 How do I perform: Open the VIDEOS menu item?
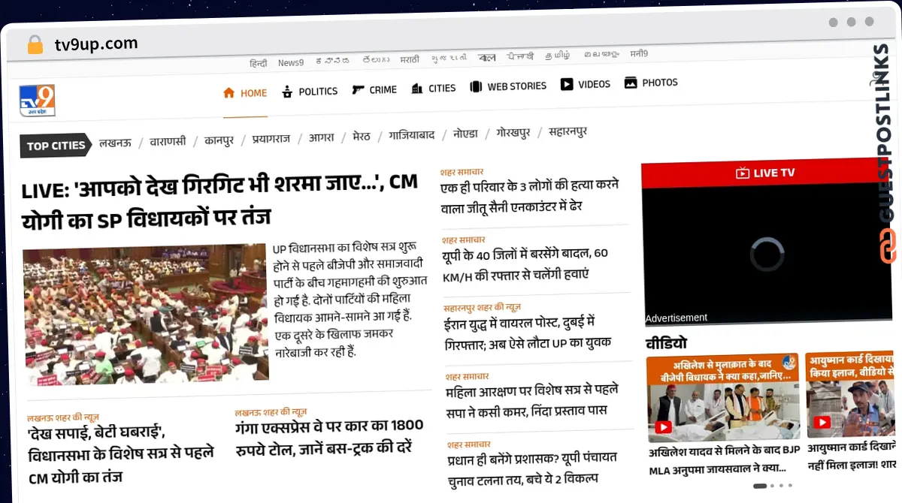pos(594,84)
